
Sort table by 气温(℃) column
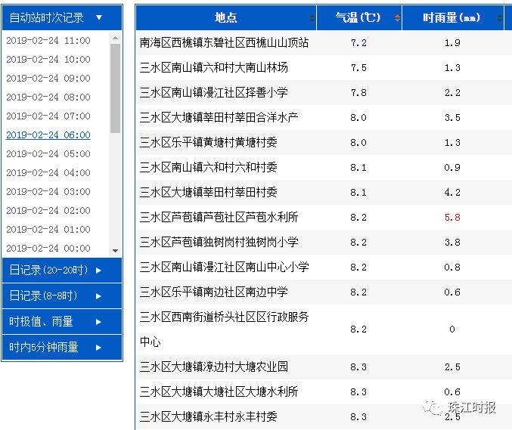[x=397, y=17]
